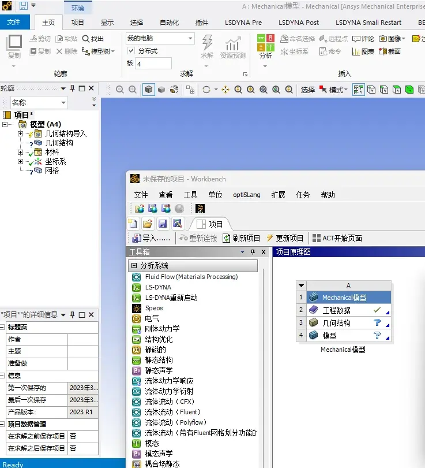
Task: Click the New project icon in Workbench
Action: pyautogui.click(x=133, y=224)
